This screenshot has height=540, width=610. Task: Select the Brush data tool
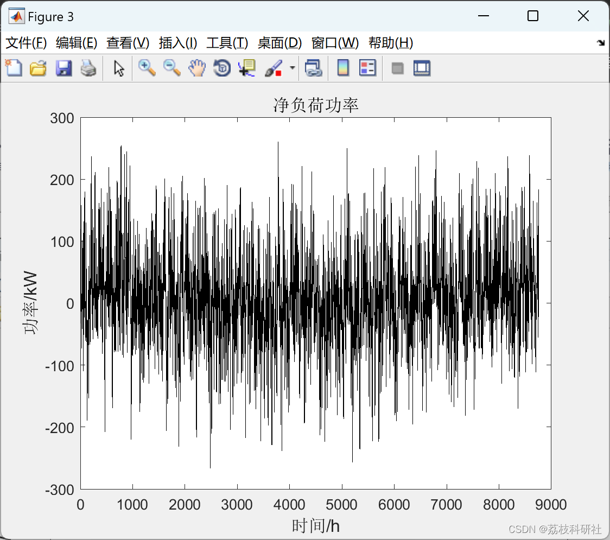(x=274, y=68)
